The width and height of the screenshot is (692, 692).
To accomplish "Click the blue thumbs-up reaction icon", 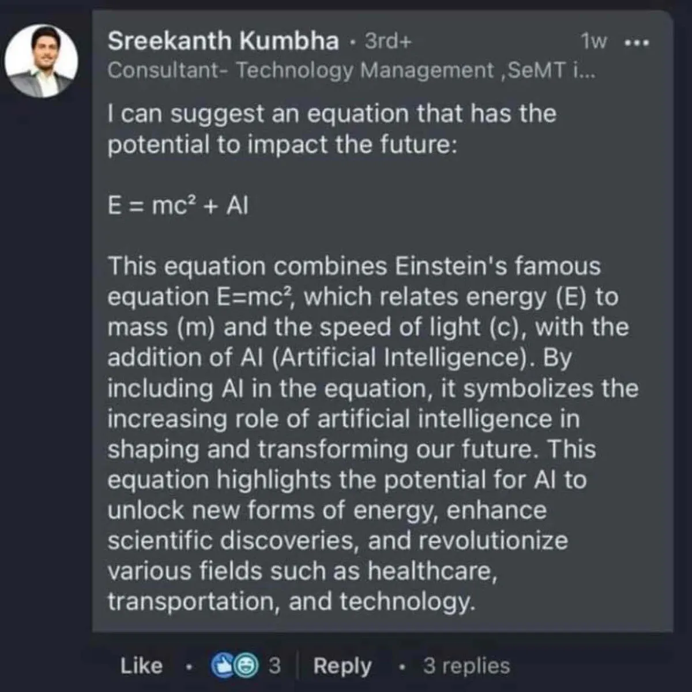I will click(x=222, y=665).
